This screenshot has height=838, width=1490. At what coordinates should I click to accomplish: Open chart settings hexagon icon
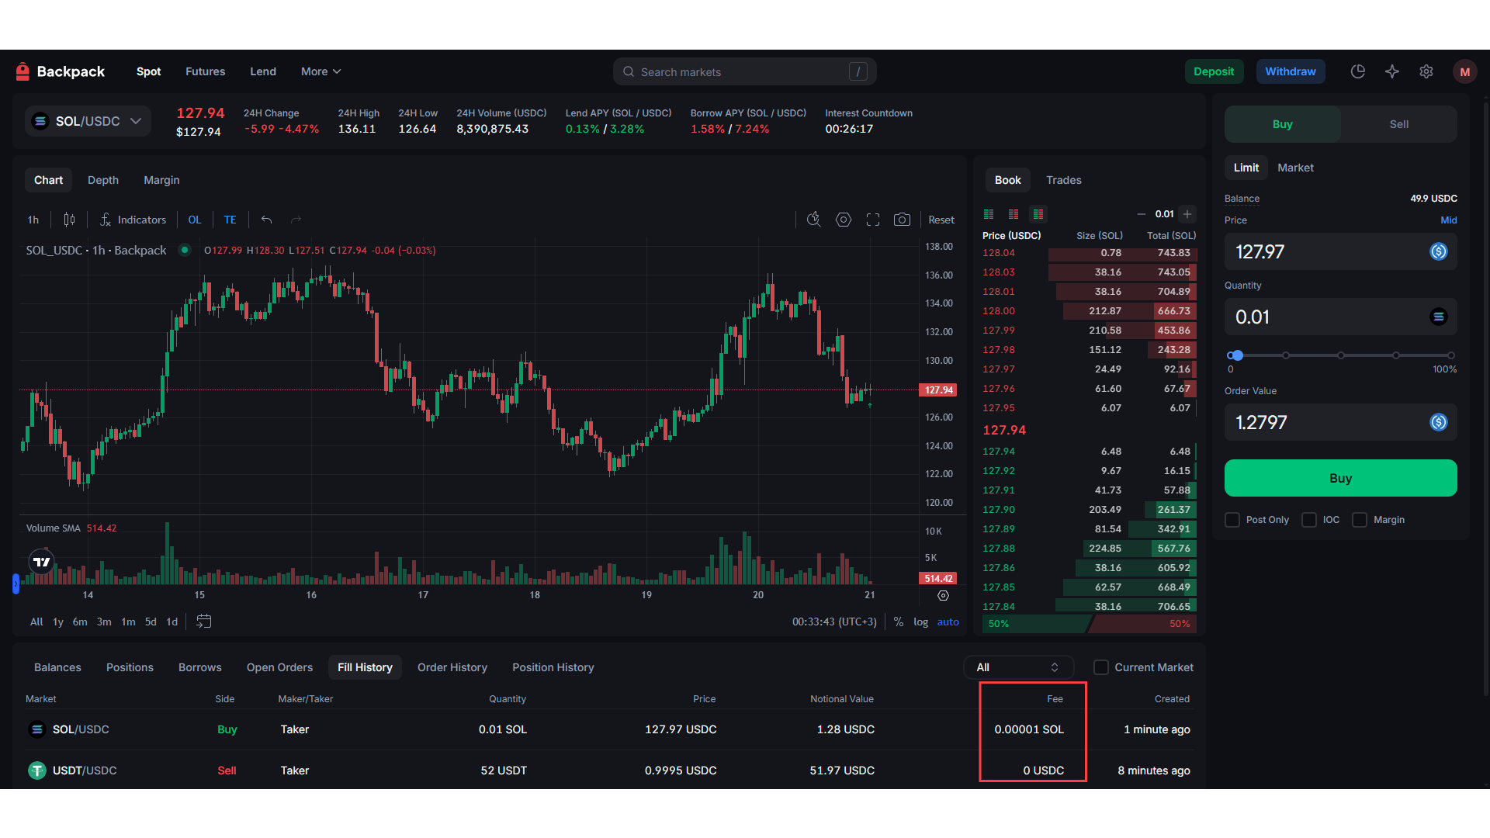(x=844, y=220)
